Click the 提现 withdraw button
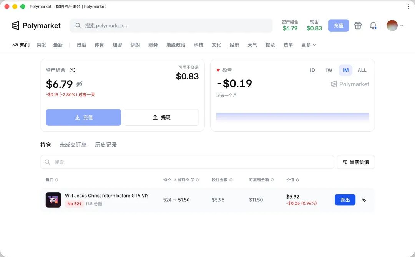 161,117
